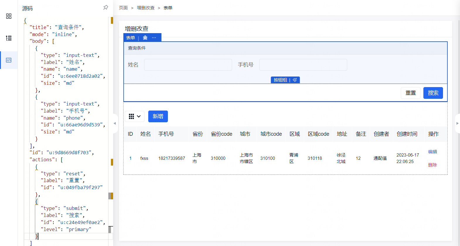This screenshot has height=246, width=460.
Task: Click the 备注 column header
Action: pyautogui.click(x=361, y=134)
